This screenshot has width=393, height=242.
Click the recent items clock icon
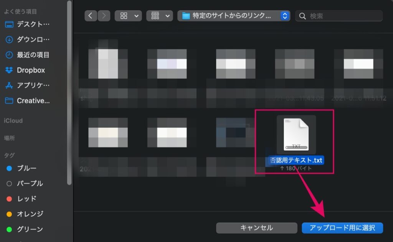[x=9, y=55]
